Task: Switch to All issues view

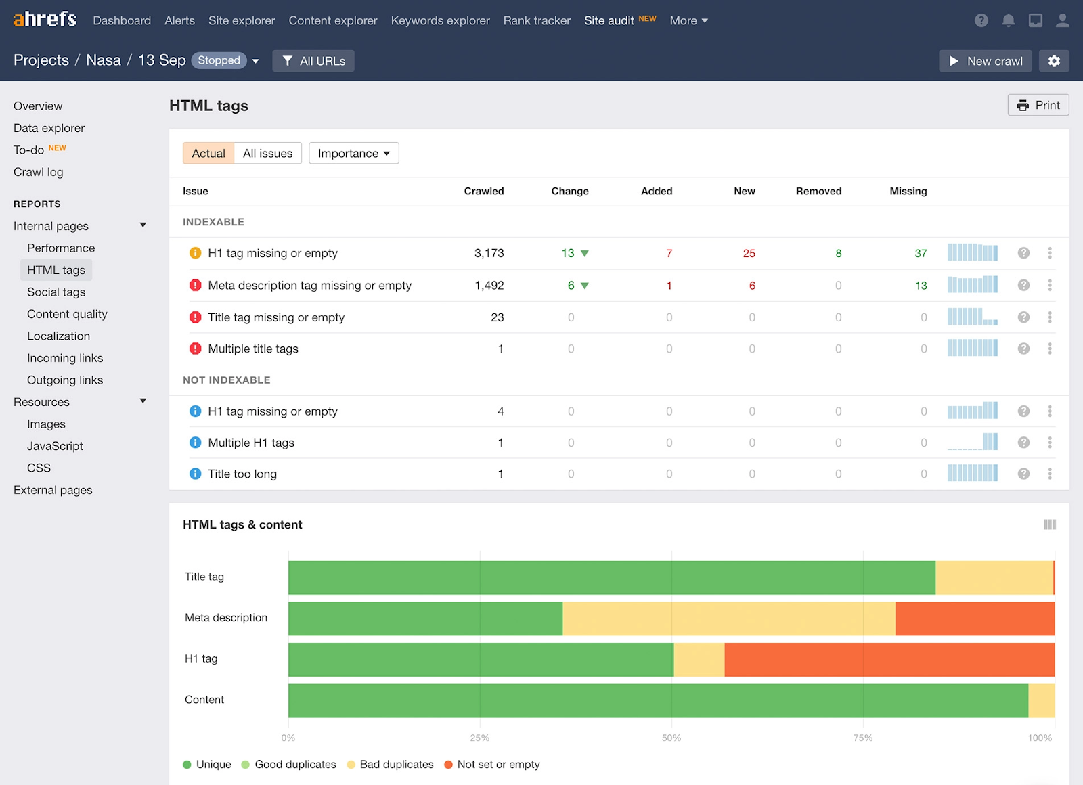Action: 268,153
